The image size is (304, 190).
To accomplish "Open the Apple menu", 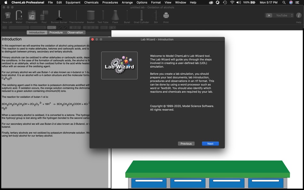I will point(6,3).
